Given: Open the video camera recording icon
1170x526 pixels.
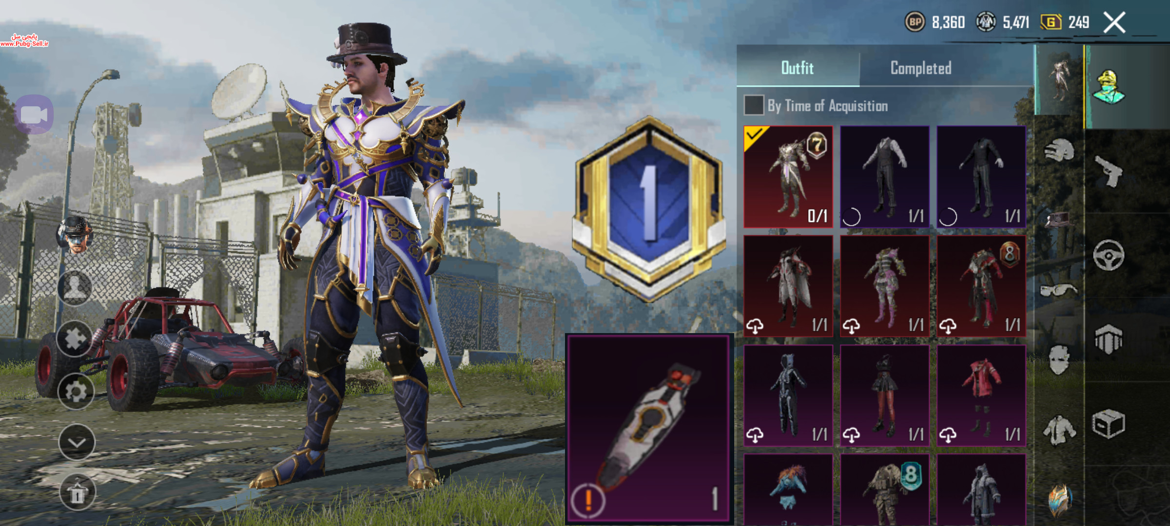Looking at the screenshot, I should pos(34,115).
